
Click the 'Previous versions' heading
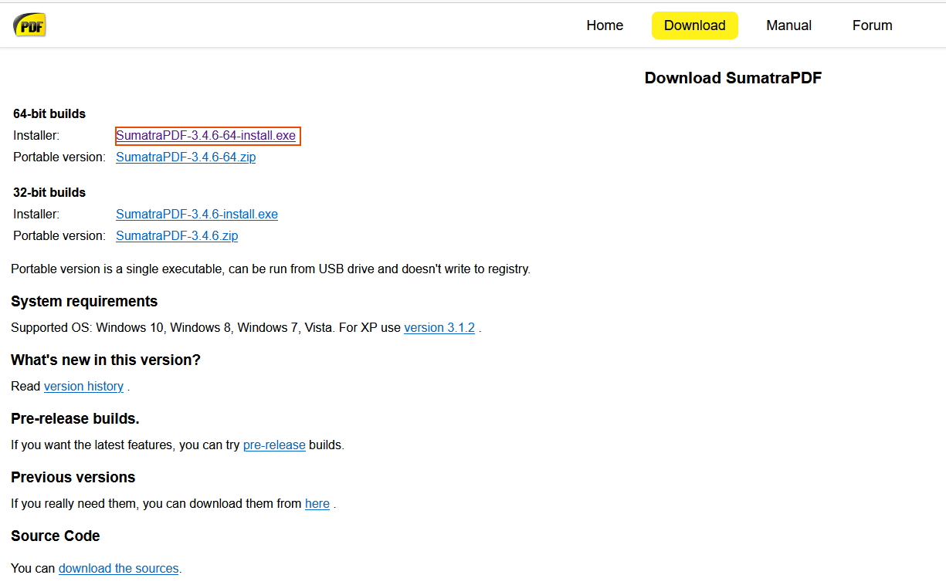[x=73, y=478]
